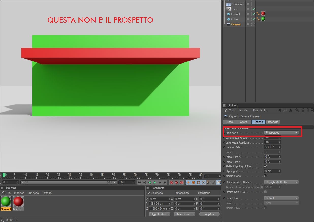Click the Z position field -1200.424 cm

160,209
